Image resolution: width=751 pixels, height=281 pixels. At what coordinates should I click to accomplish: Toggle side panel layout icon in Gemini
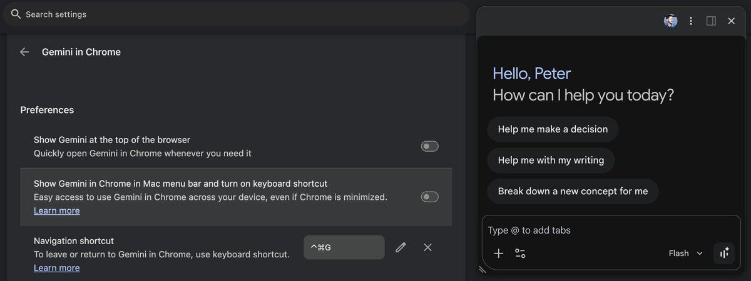pos(711,21)
